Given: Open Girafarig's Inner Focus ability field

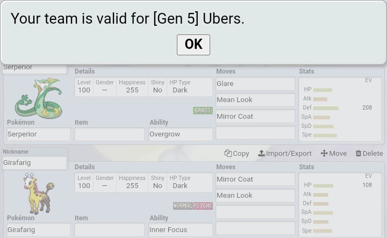Looking at the screenshot, I should click(181, 230).
